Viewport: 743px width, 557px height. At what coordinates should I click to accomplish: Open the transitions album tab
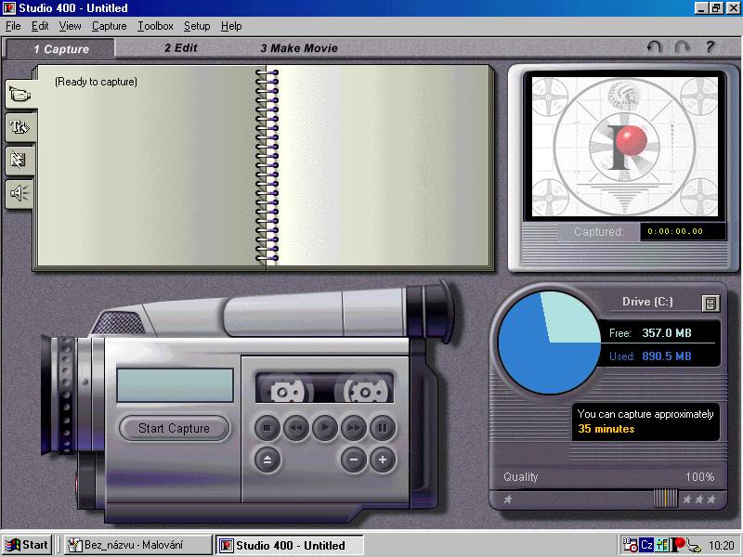coord(20,160)
